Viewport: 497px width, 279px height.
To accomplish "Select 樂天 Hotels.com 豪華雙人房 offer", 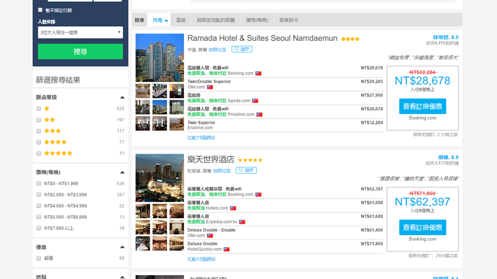I will tap(285, 205).
